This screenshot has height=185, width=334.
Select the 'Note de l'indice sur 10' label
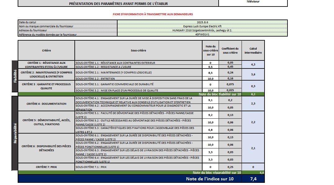209,179
